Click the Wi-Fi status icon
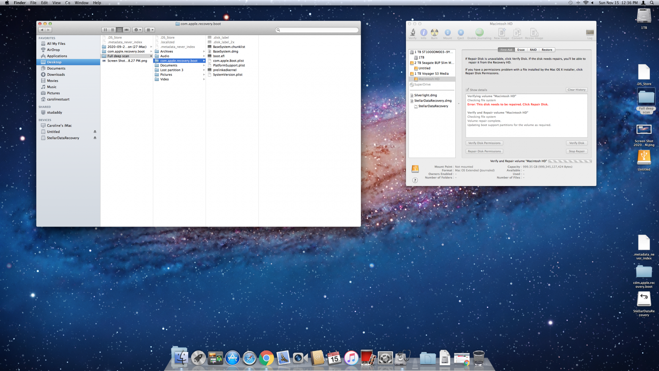The width and height of the screenshot is (659, 371). tap(586, 3)
